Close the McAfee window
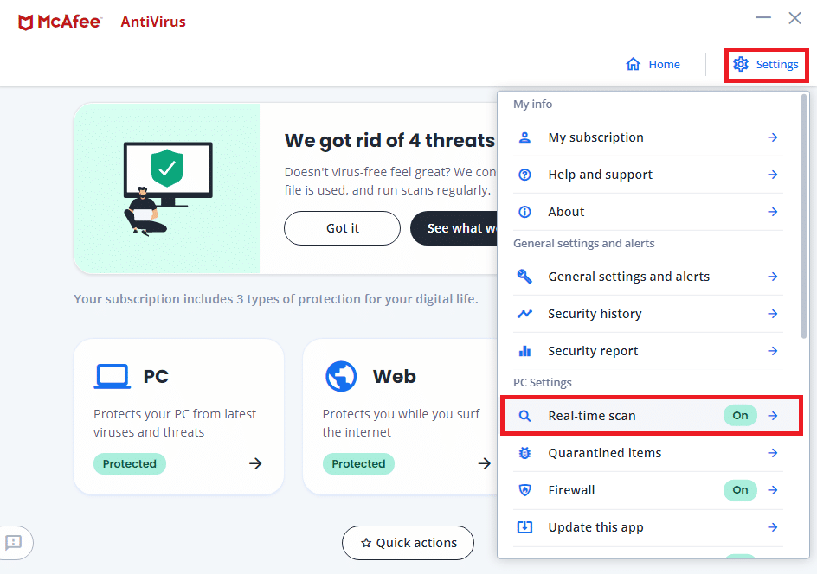The width and height of the screenshot is (817, 574). pos(794,18)
